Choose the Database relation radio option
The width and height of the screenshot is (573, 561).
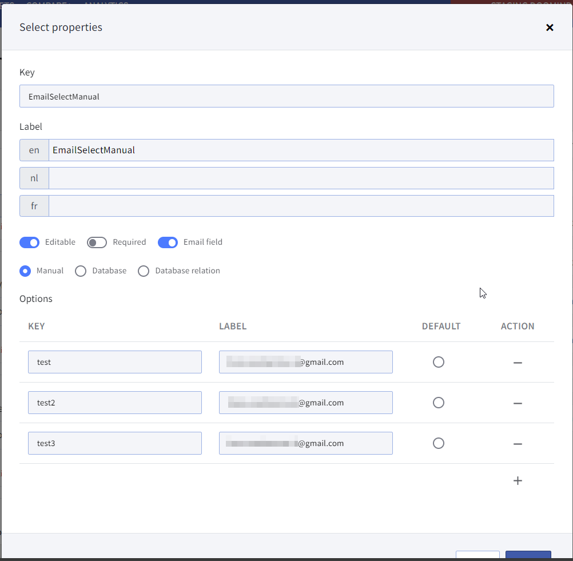(144, 271)
